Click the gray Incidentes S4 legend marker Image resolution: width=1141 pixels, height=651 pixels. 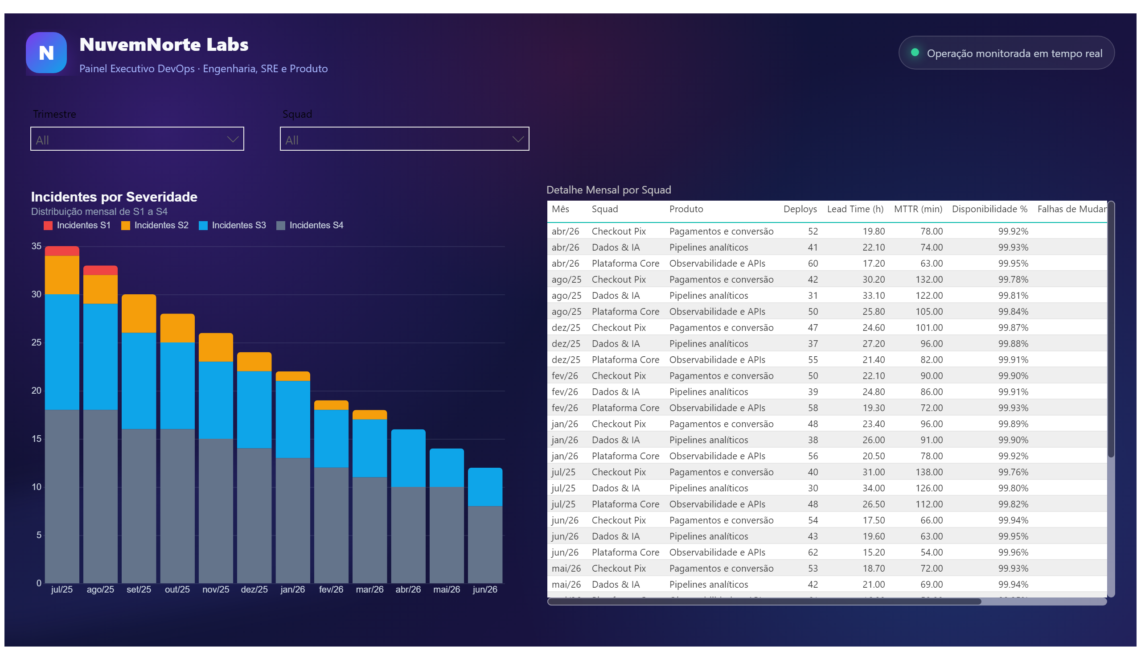tap(281, 225)
